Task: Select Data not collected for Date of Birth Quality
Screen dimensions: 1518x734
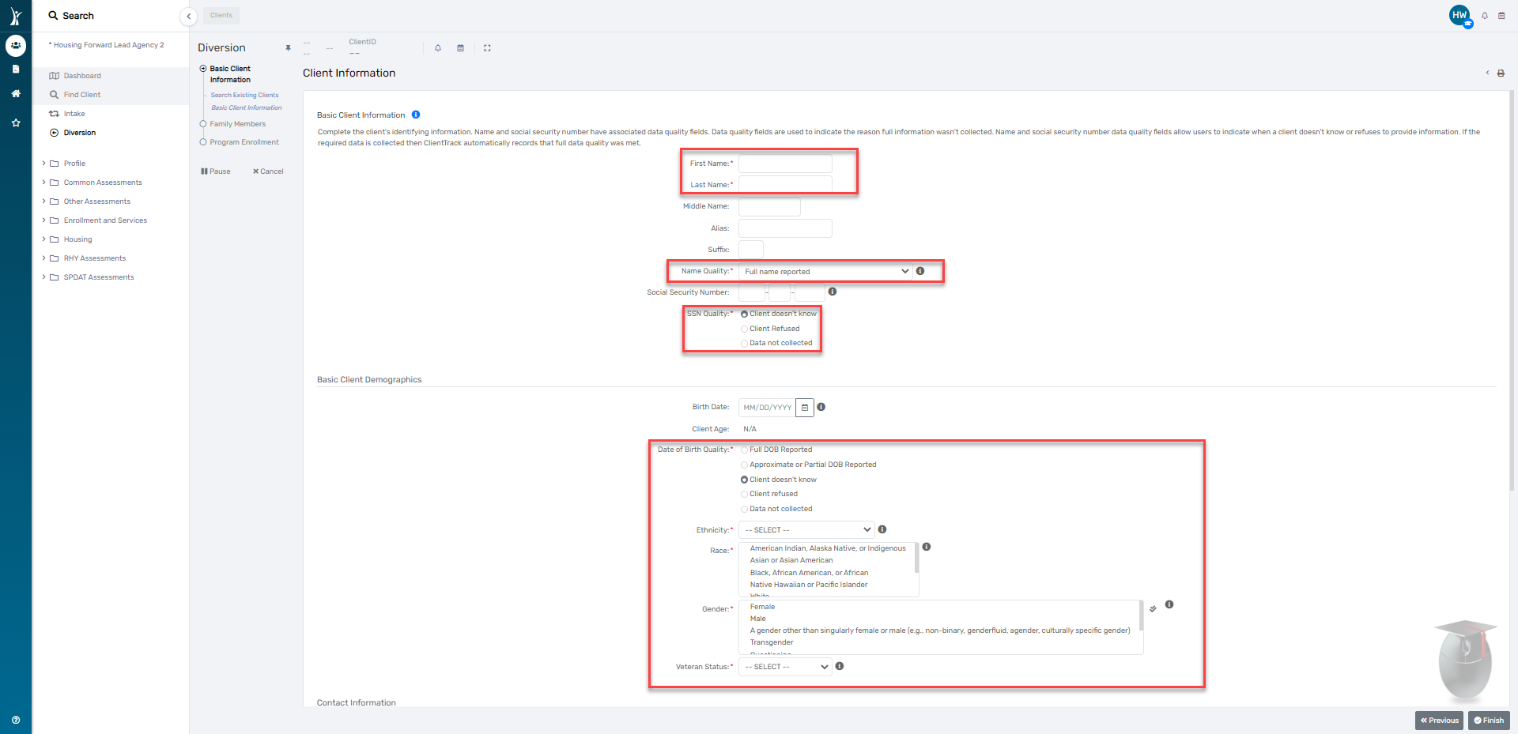Action: tap(744, 509)
